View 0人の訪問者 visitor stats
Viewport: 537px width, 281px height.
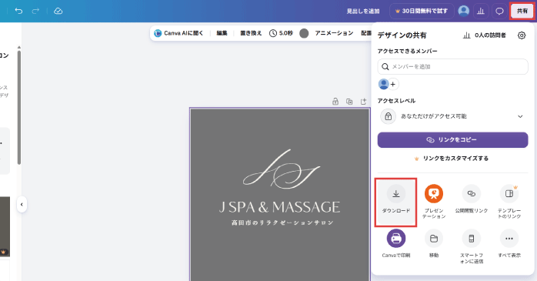[x=484, y=35]
